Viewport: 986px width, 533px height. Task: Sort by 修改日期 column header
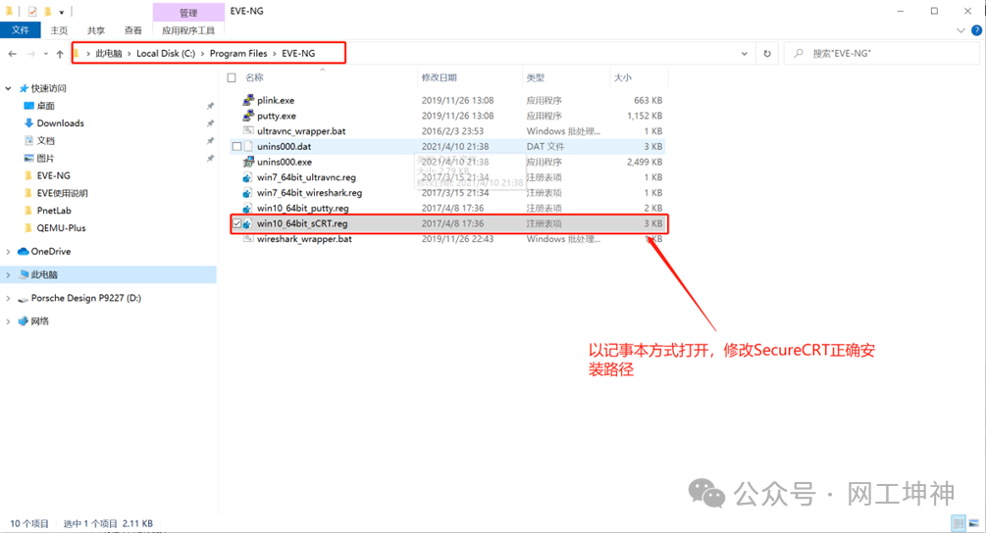pyautogui.click(x=439, y=77)
